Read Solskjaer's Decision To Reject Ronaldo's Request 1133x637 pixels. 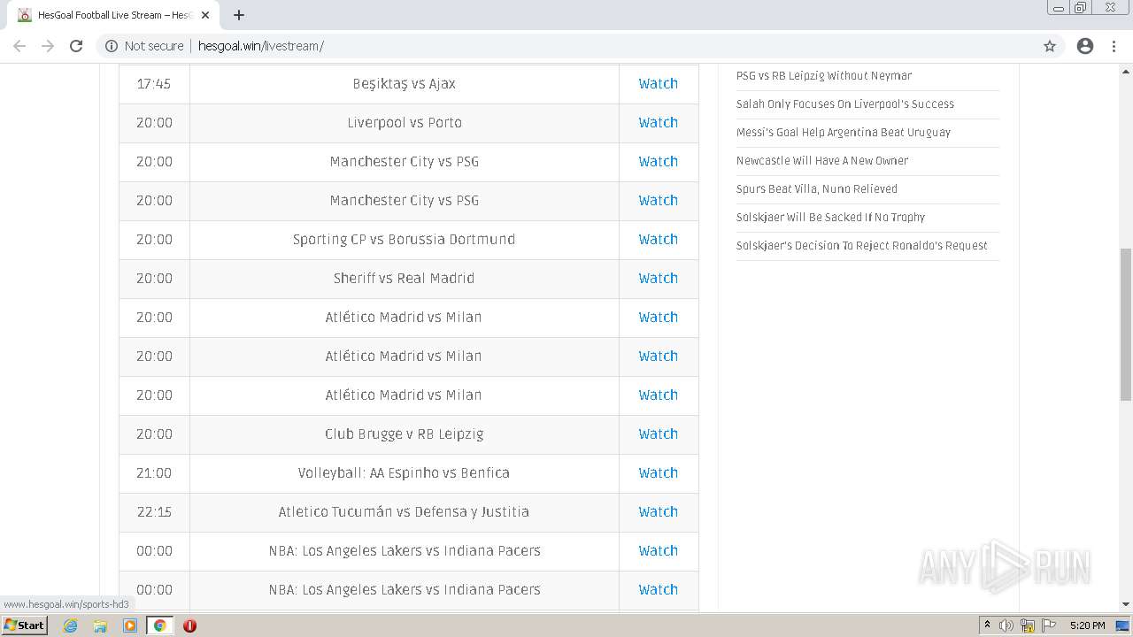click(862, 246)
